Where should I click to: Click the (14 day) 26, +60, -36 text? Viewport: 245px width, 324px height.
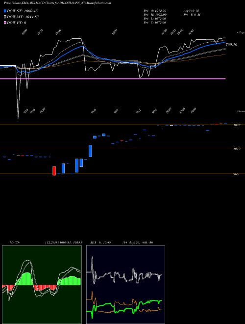[x=138, y=243]
